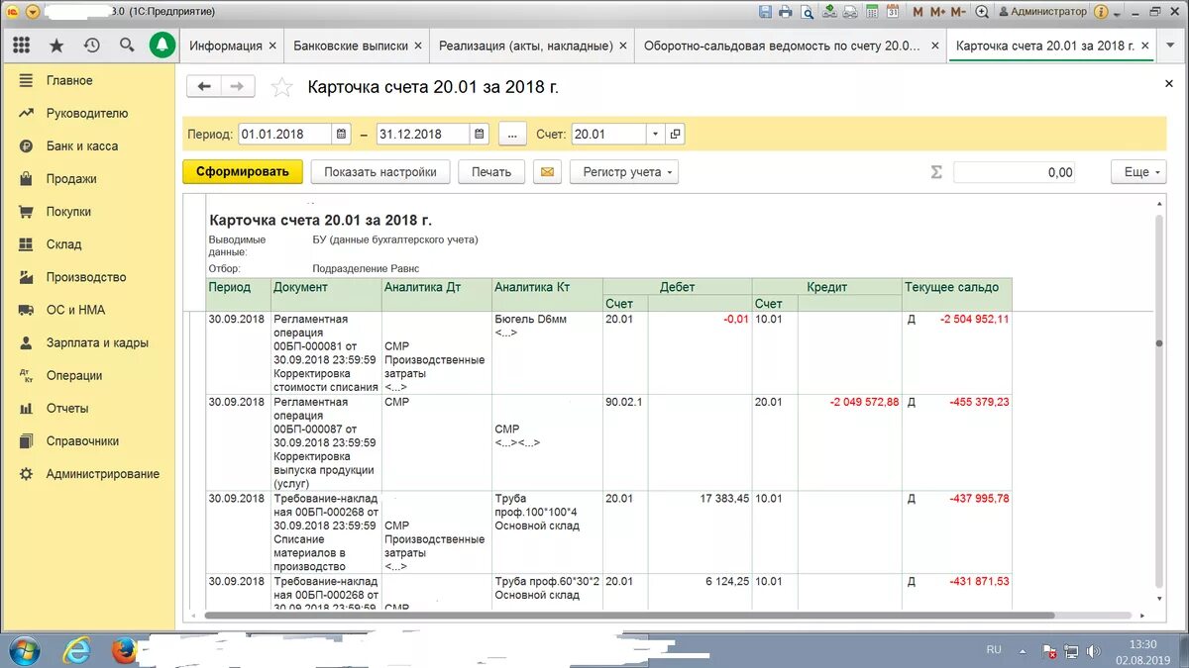This screenshot has height=668, width=1189.
Task: Switch to Реализация (акты, накладные) tab
Action: (x=526, y=46)
